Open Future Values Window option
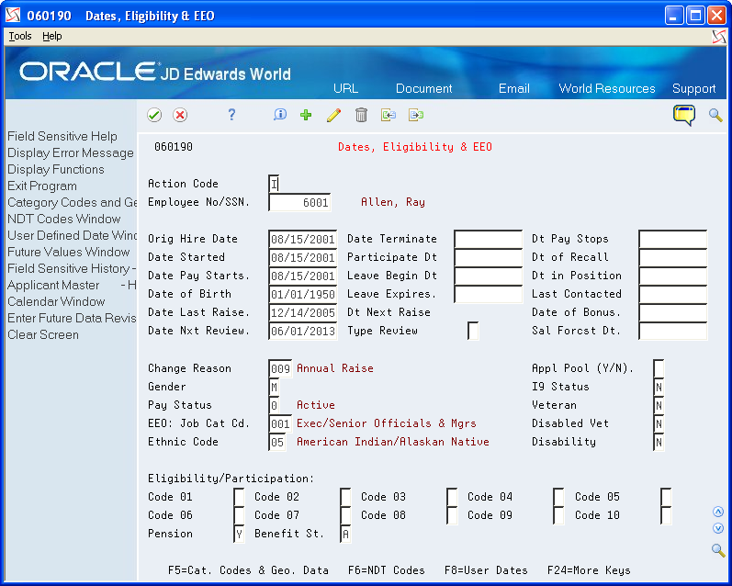732x586 pixels. [x=69, y=253]
